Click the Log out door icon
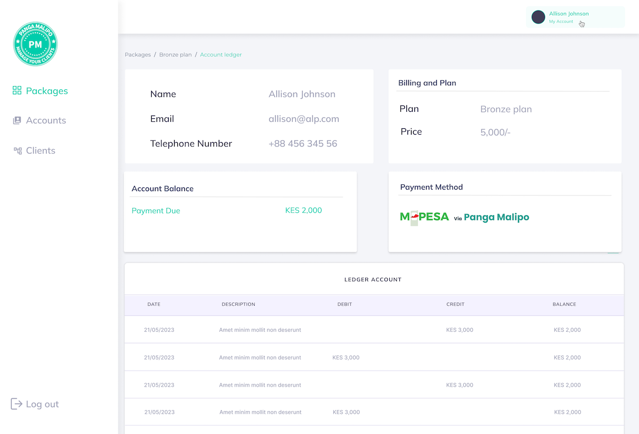The height and width of the screenshot is (434, 639). tap(17, 404)
